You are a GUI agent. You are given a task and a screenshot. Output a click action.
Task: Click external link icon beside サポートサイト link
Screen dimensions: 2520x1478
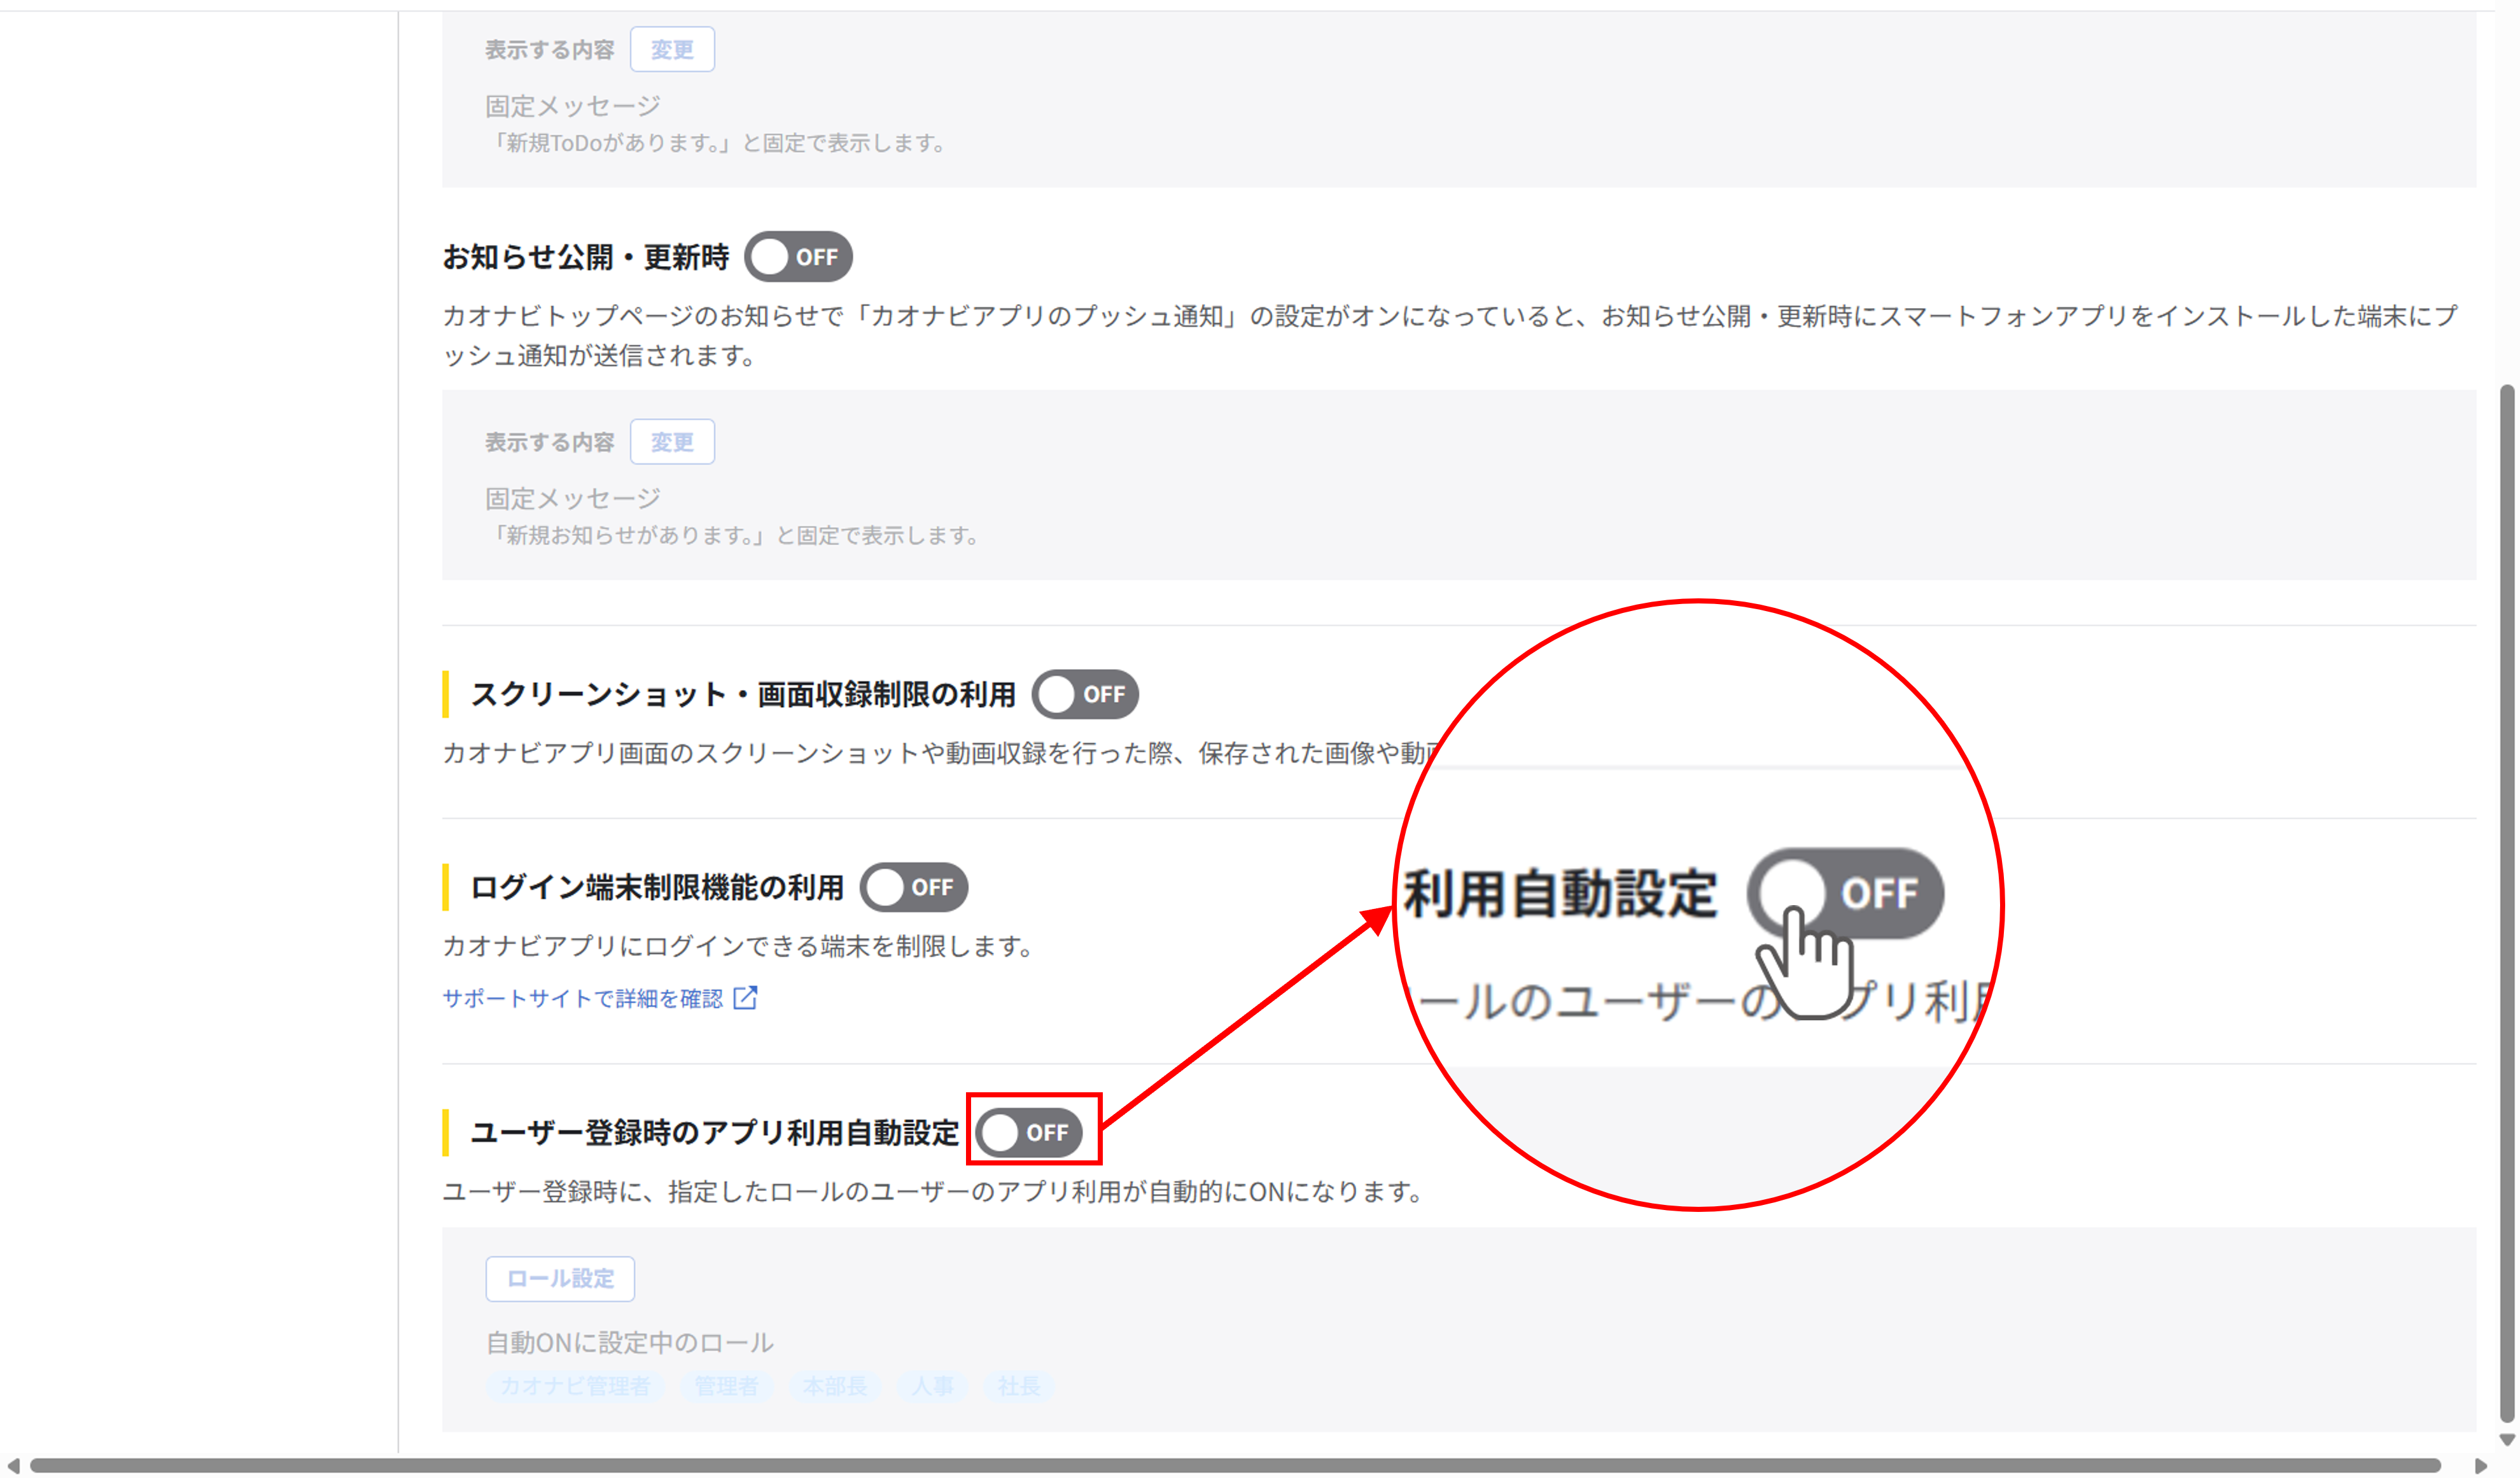click(746, 997)
